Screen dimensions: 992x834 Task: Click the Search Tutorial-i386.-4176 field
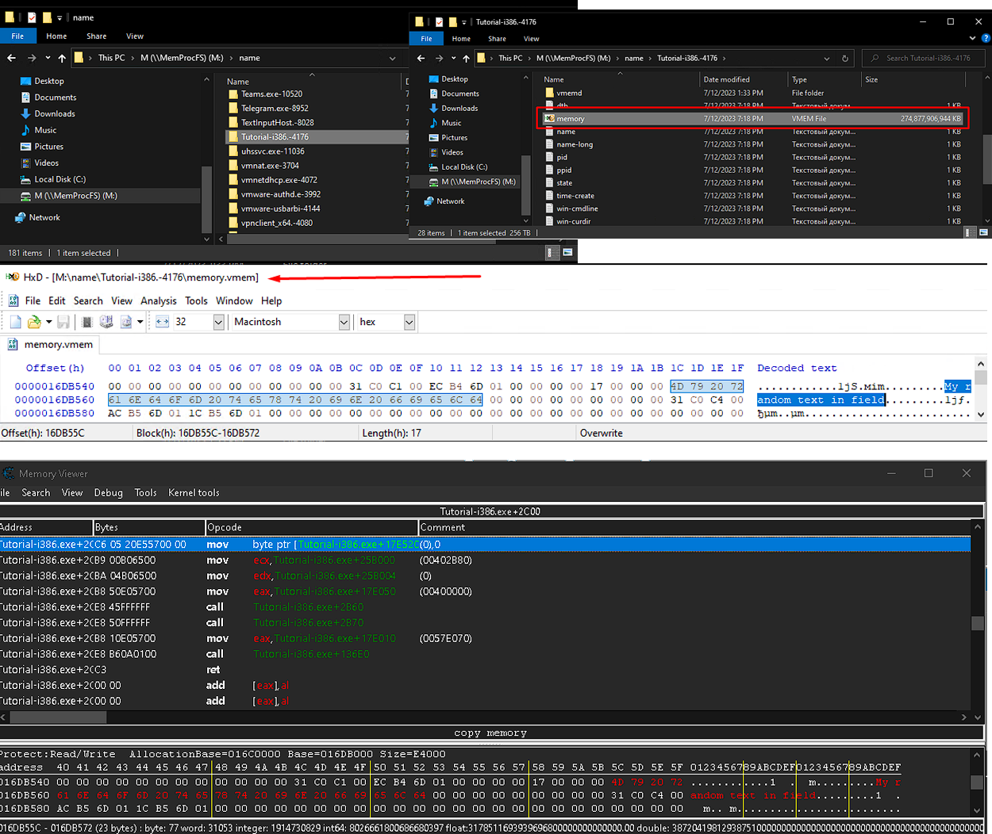pos(927,58)
